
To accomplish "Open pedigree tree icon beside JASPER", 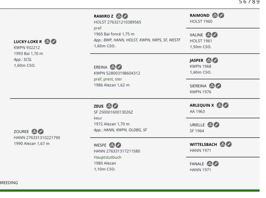I will pos(209,60).
